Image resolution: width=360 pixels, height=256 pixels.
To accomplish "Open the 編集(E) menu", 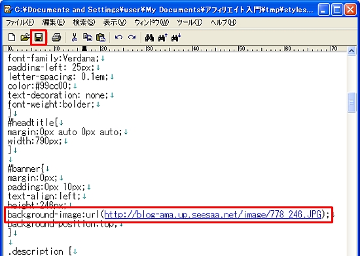I will [54, 22].
